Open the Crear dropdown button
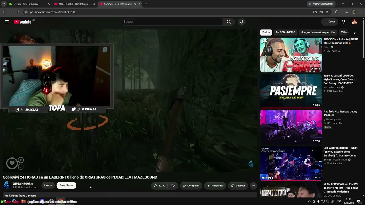 tap(330, 22)
